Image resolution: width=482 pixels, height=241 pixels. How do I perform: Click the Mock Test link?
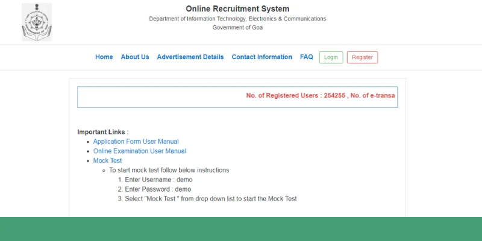[x=107, y=161]
